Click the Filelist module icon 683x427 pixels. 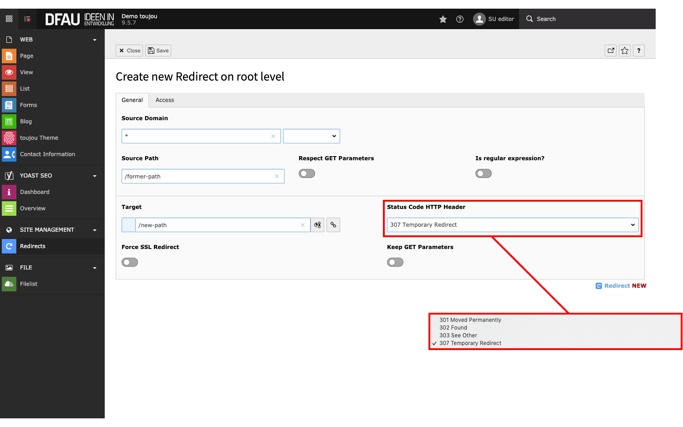(x=9, y=284)
